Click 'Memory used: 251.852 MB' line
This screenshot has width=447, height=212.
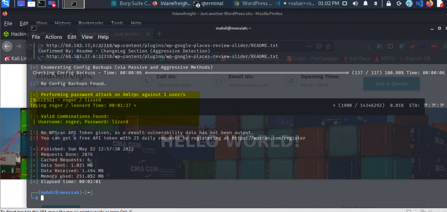[67, 176]
